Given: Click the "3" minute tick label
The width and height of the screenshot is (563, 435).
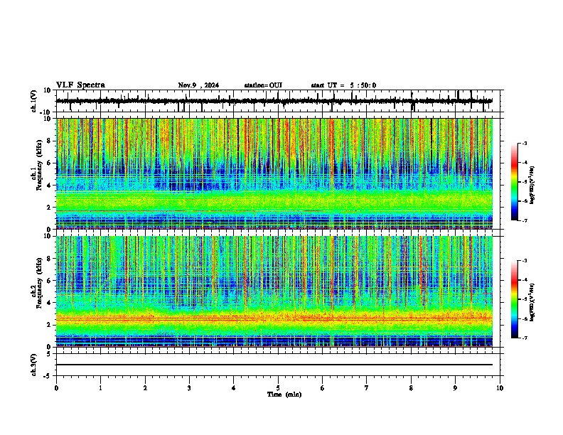Looking at the screenshot, I should coord(189,388).
